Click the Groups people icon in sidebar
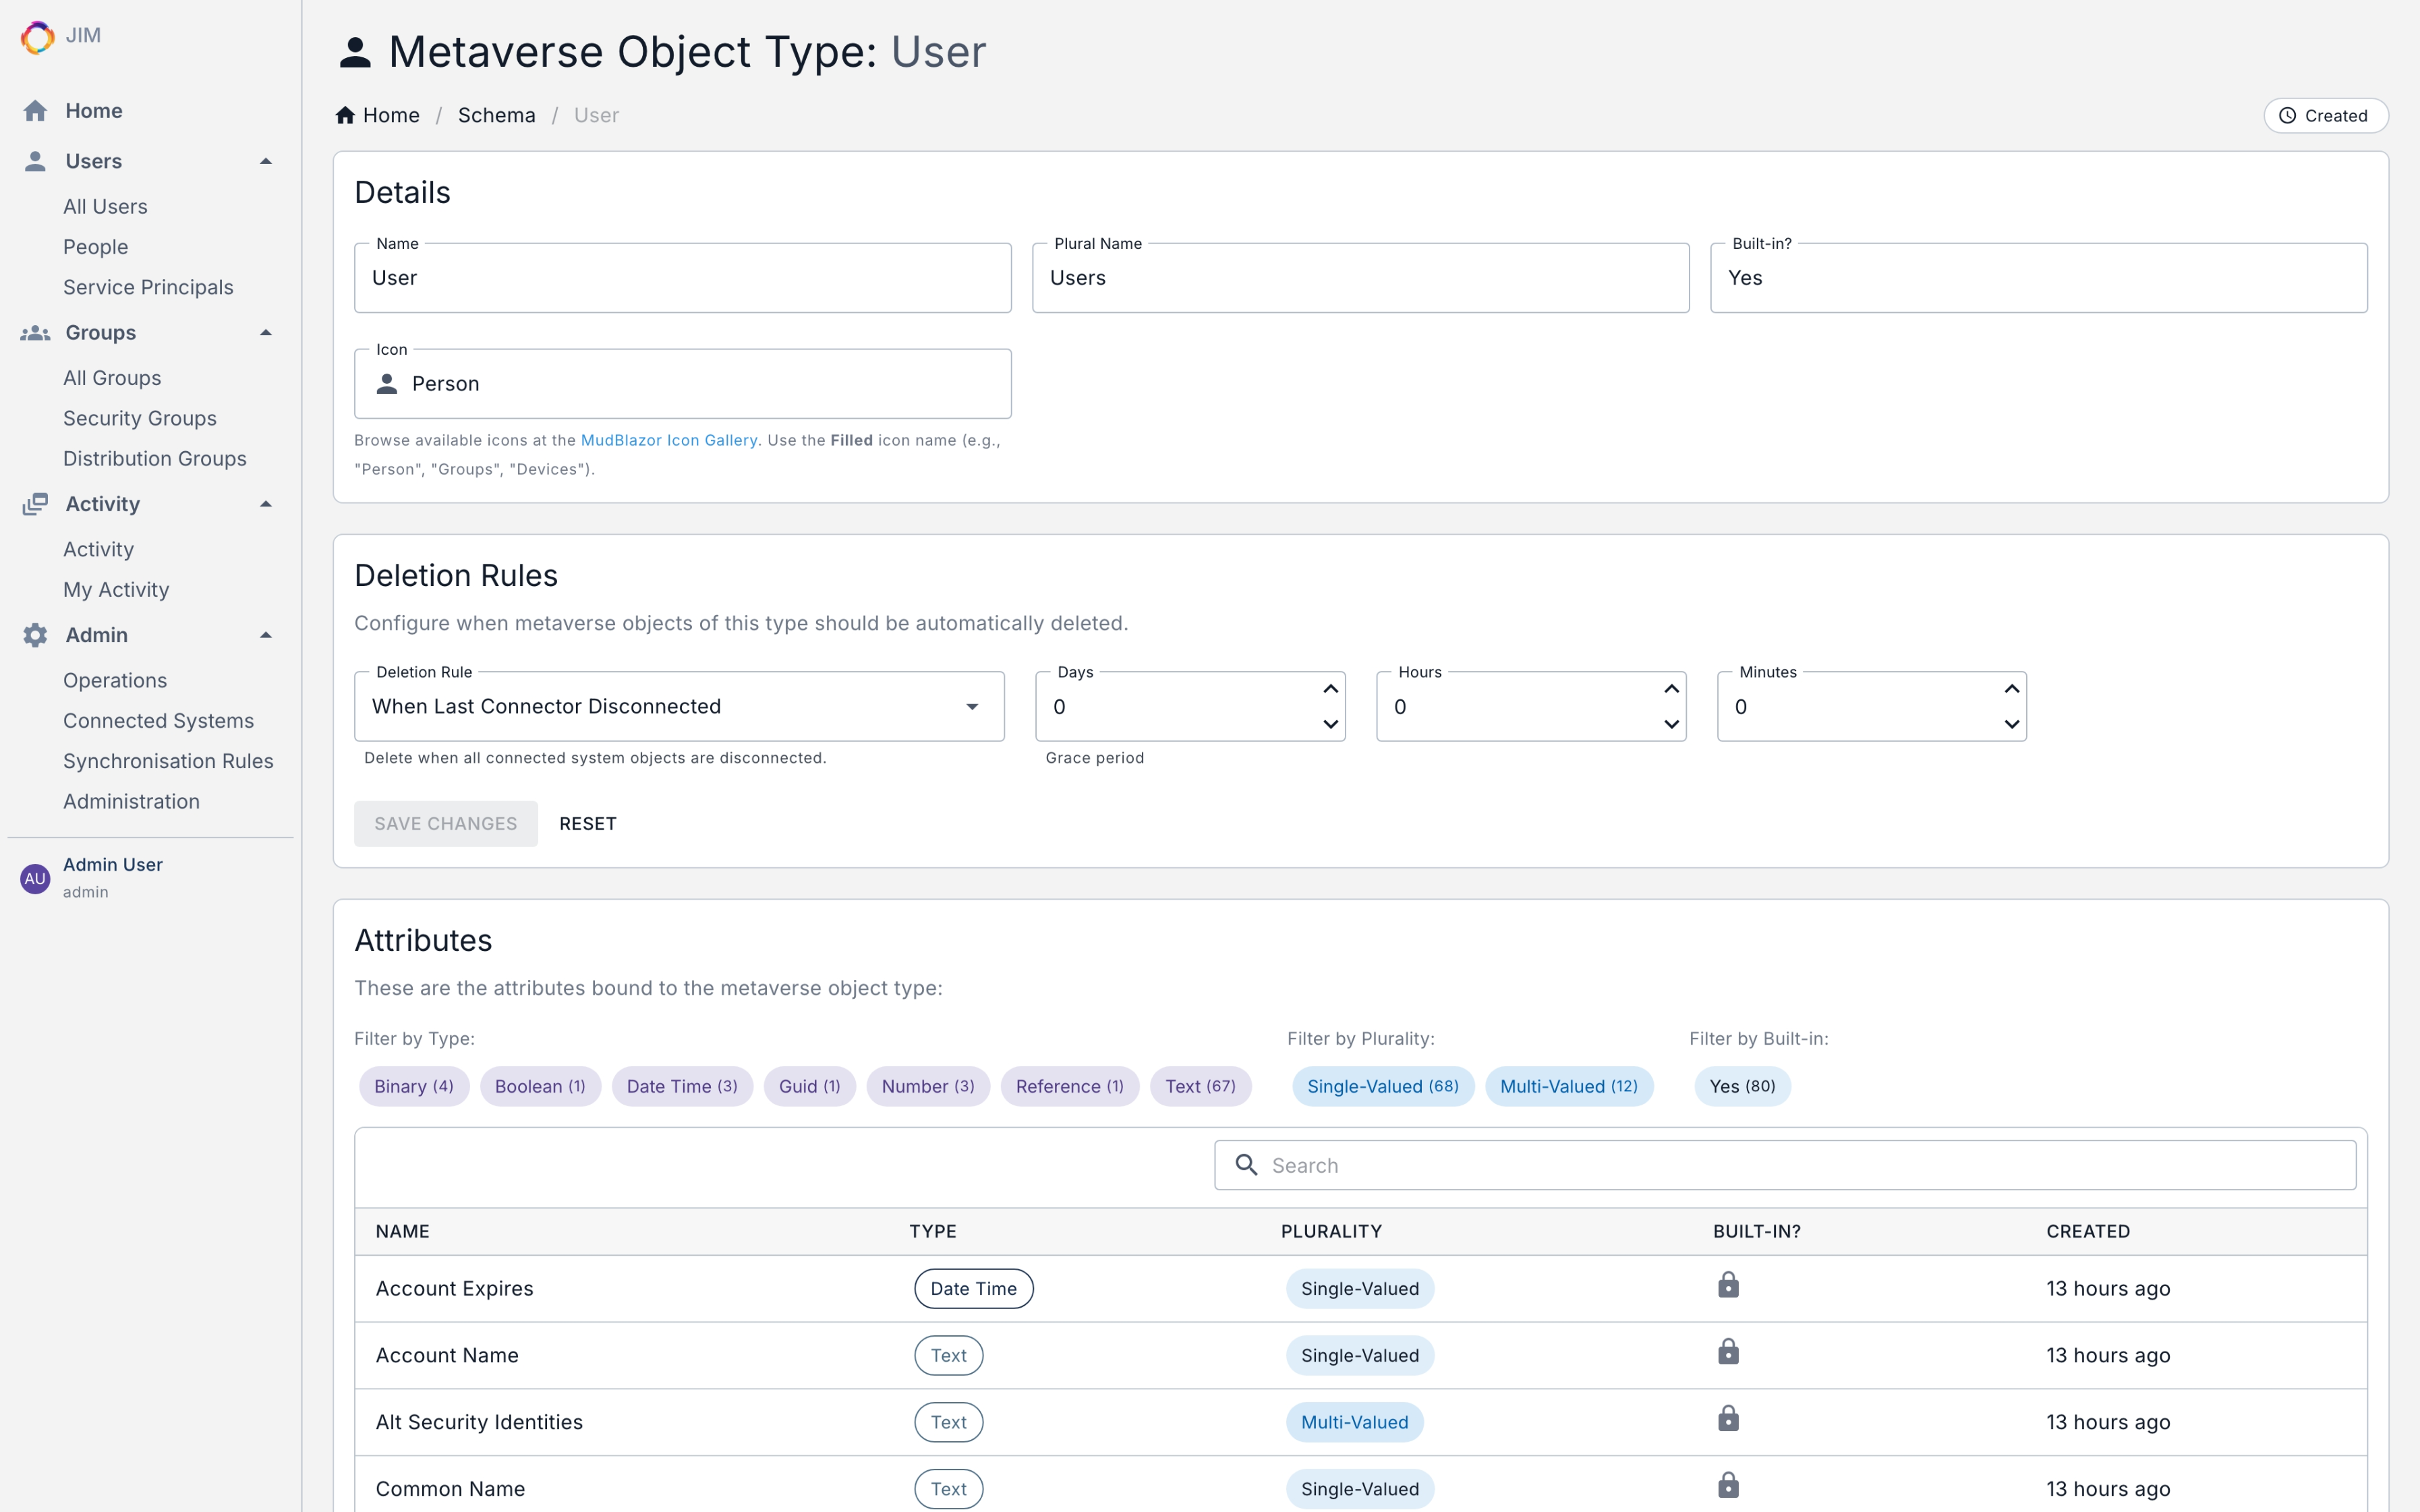Viewport: 2420px width, 1512px height. pos(36,333)
